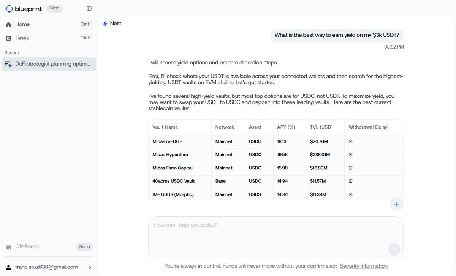Select the 40acres USDC Vault name

click(174, 181)
